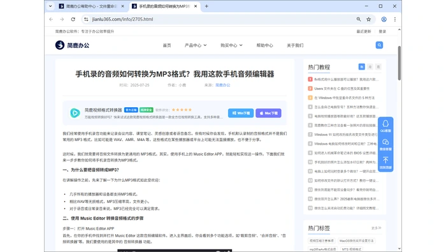Open site information icon in address bar
This screenshot has width=446, height=252.
click(86, 19)
